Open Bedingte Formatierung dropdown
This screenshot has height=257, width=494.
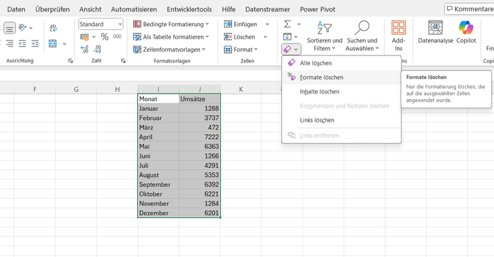point(171,24)
